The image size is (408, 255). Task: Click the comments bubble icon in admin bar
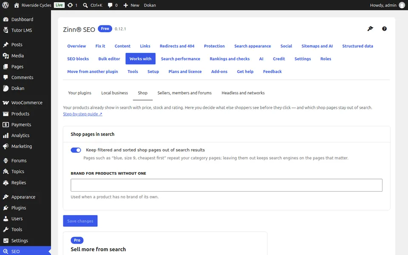point(110,5)
